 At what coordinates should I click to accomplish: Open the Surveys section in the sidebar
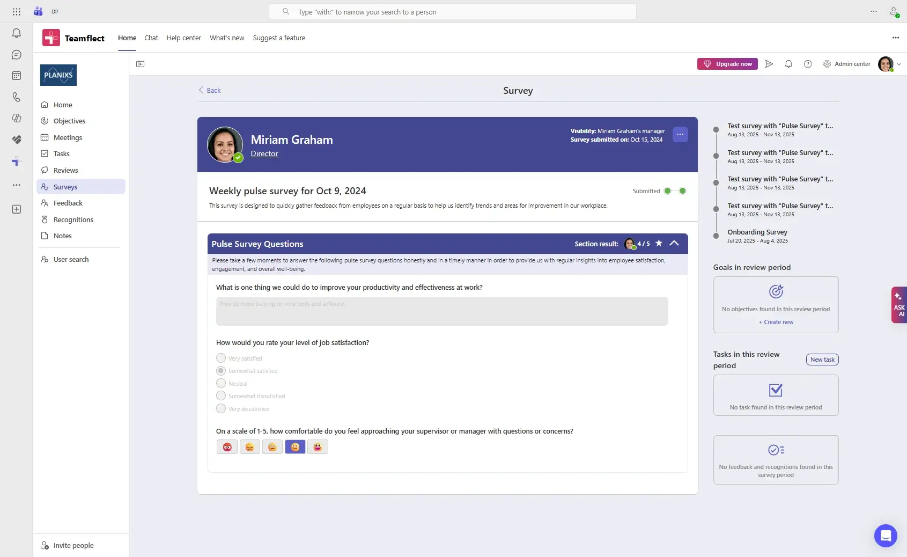tap(65, 187)
